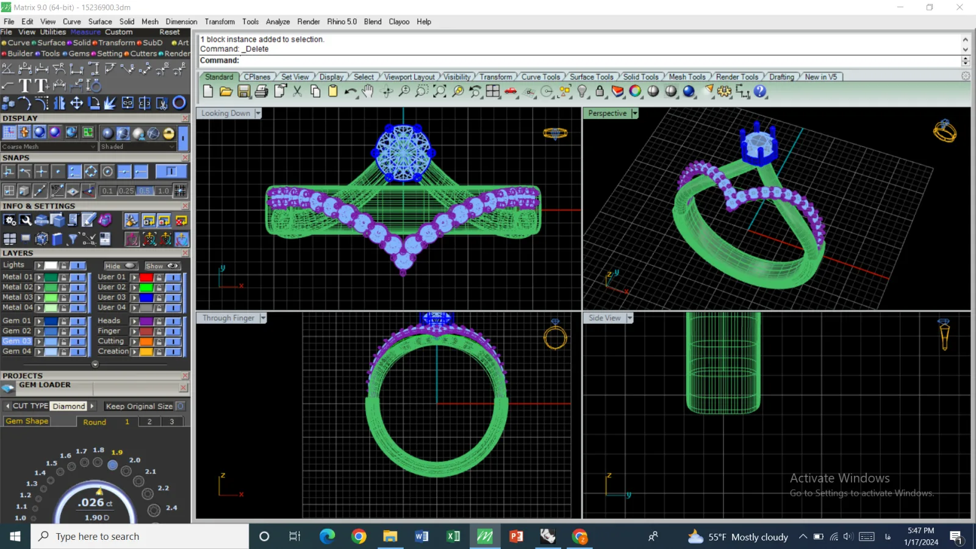This screenshot has width=976, height=549.
Task: Toggle the Keep Original Size checkbox
Action: click(181, 406)
